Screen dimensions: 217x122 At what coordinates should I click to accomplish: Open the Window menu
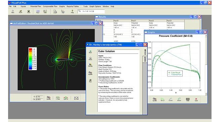(106, 6)
